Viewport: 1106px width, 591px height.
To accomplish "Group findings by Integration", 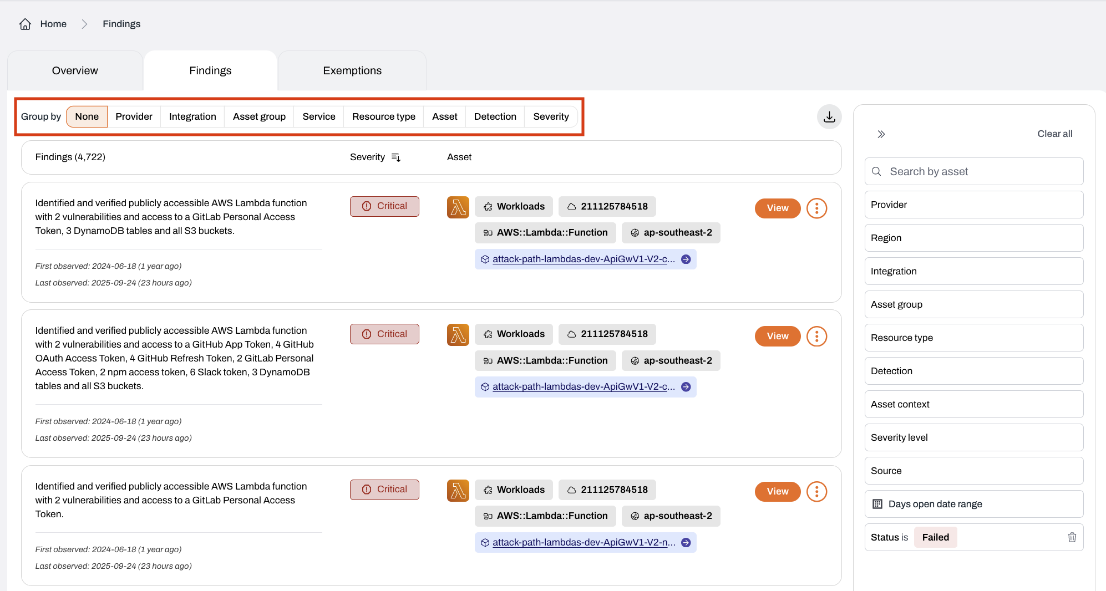I will click(x=192, y=116).
